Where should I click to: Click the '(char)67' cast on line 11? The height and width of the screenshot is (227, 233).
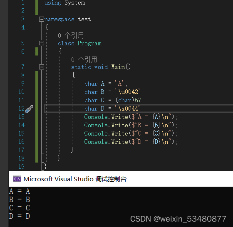coord(129,100)
